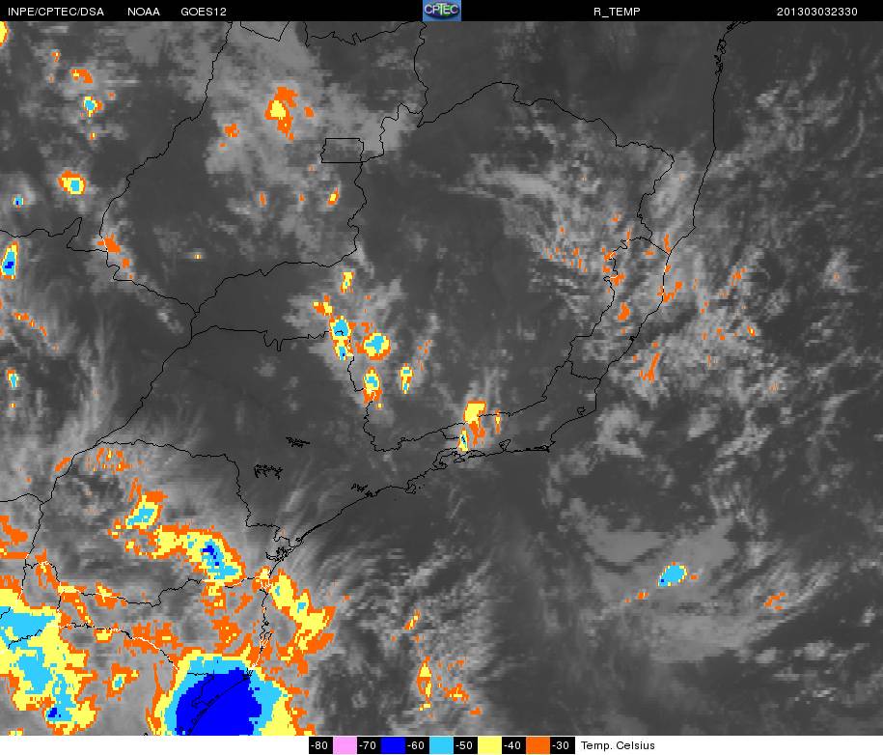Click the GOES12 satellite label
This screenshot has width=883, height=755.
tap(204, 12)
